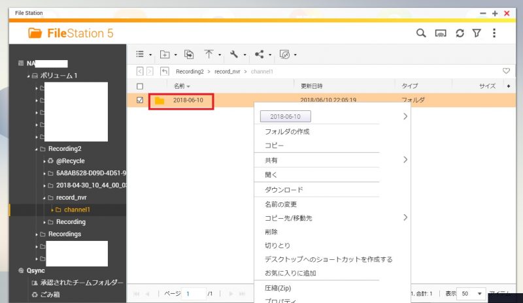Go back with the left navigation arrow
The height and width of the screenshot is (303, 523).
140,71
